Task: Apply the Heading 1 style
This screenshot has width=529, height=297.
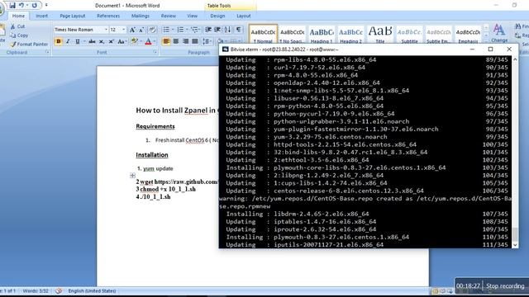Action: (322, 35)
